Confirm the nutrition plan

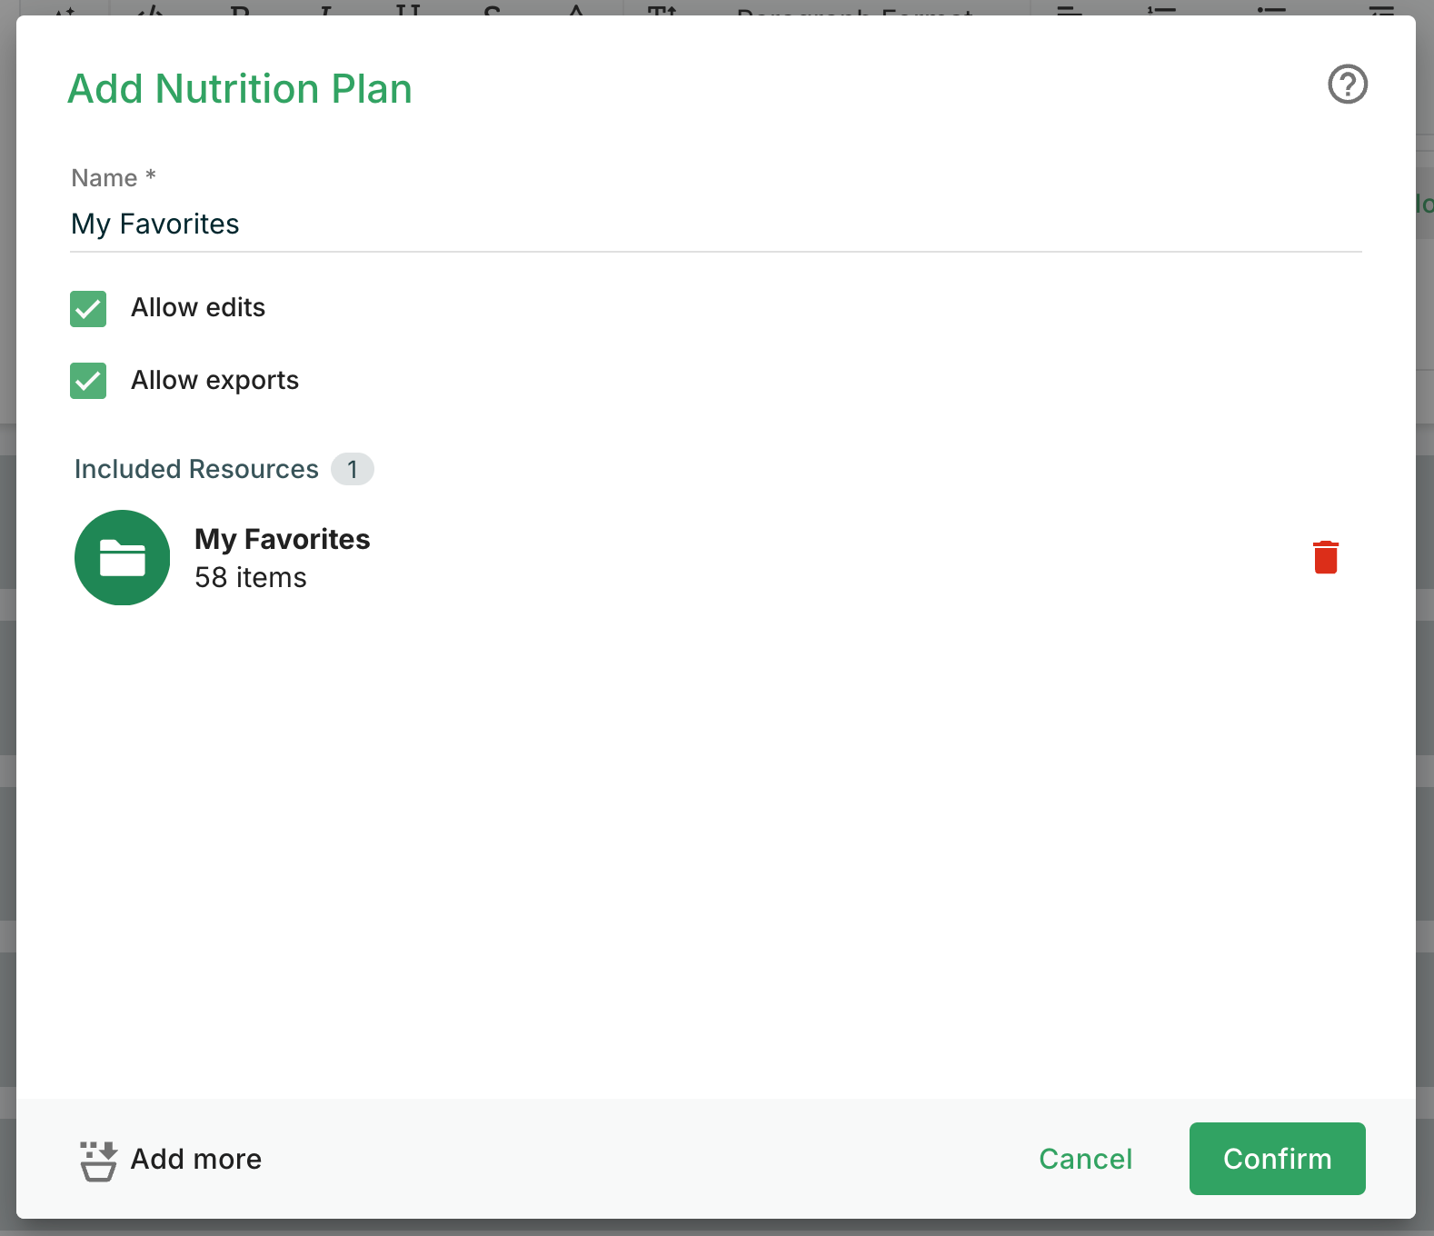(1277, 1159)
